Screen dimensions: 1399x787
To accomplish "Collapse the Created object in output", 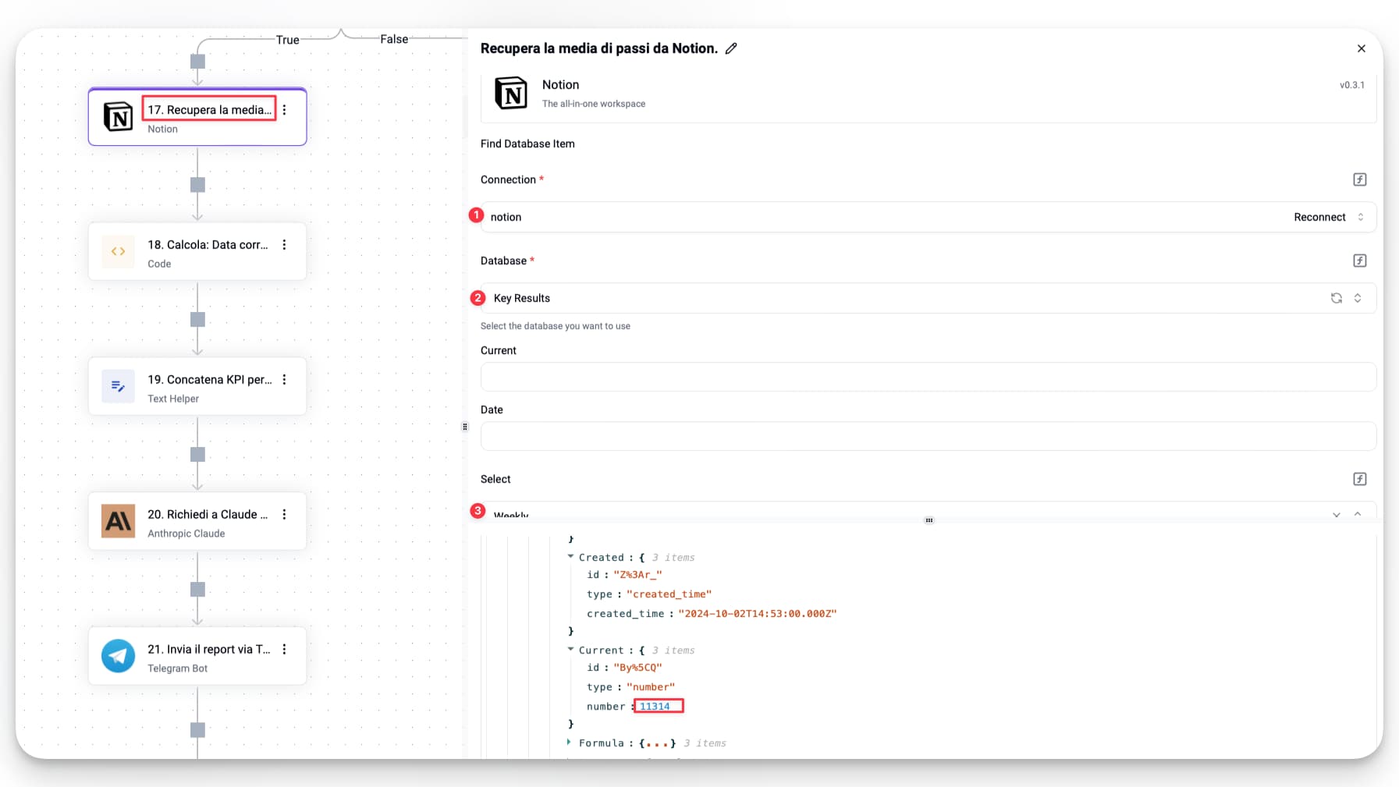I will 570,557.
